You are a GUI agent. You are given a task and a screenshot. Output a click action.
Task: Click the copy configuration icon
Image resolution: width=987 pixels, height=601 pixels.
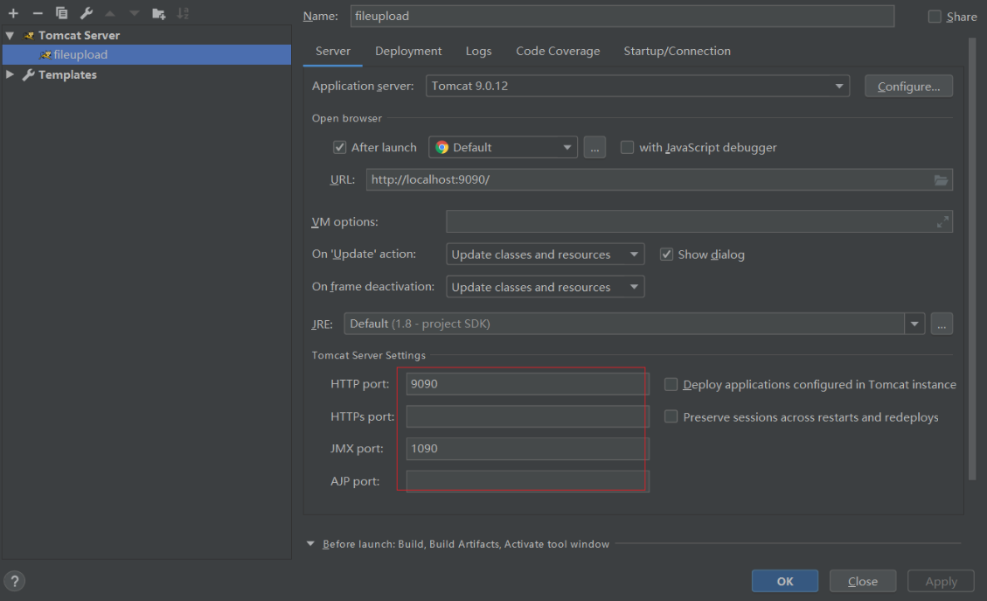tap(61, 13)
